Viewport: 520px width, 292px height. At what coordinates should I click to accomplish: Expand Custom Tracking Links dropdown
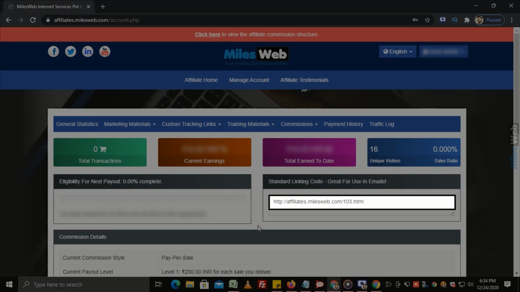click(x=191, y=124)
